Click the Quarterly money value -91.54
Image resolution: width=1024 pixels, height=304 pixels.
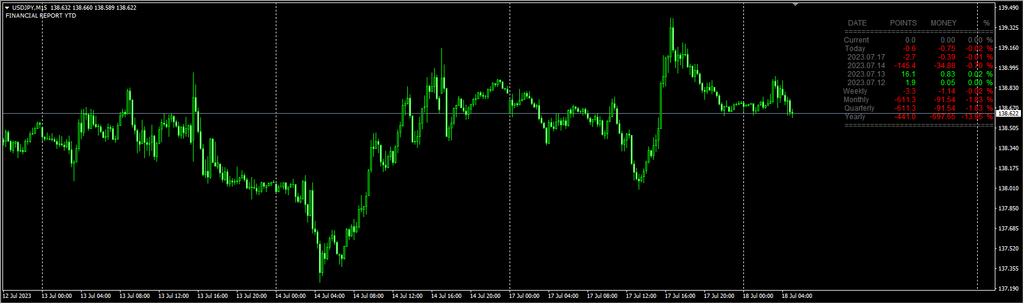(x=944, y=108)
